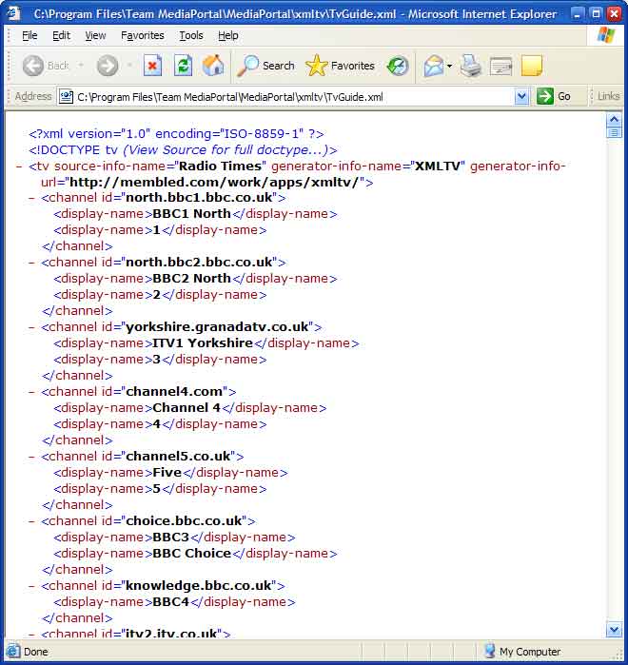Collapse the tv root element
The height and width of the screenshot is (665, 628).
19,166
